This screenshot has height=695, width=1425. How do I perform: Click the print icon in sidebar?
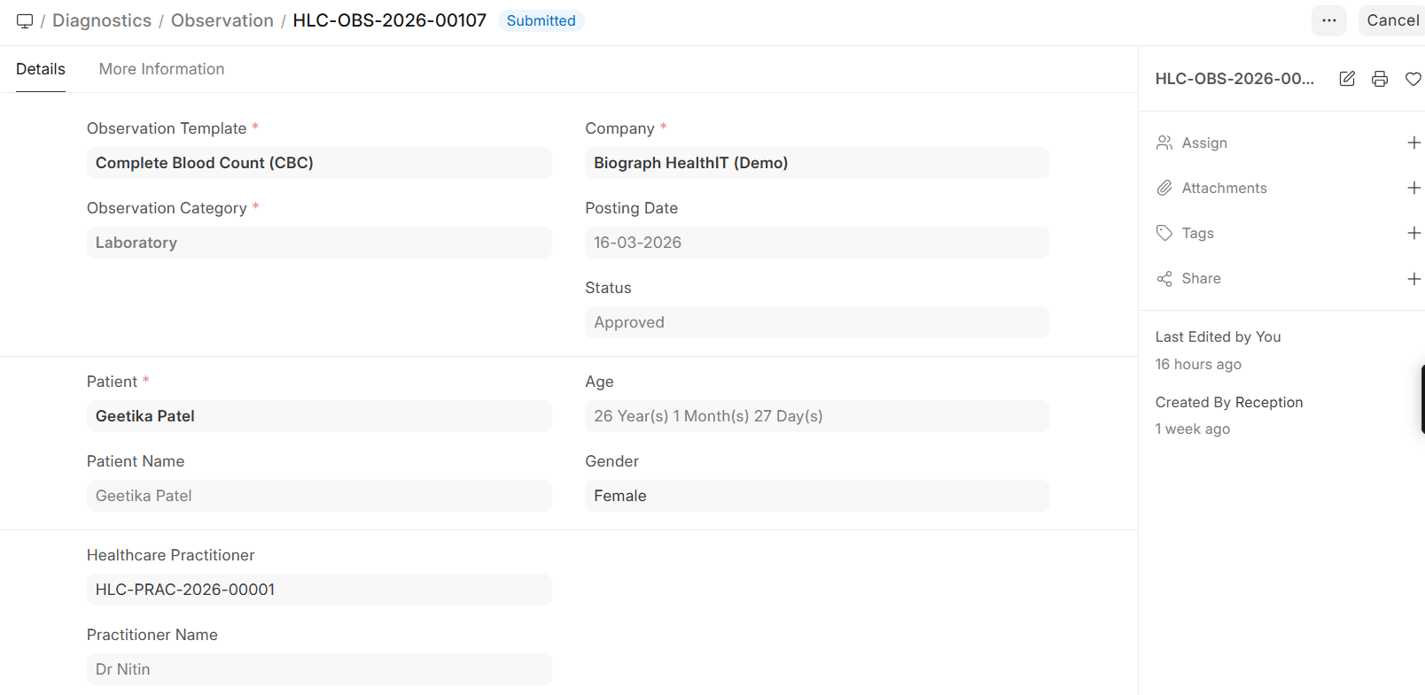[x=1380, y=79]
